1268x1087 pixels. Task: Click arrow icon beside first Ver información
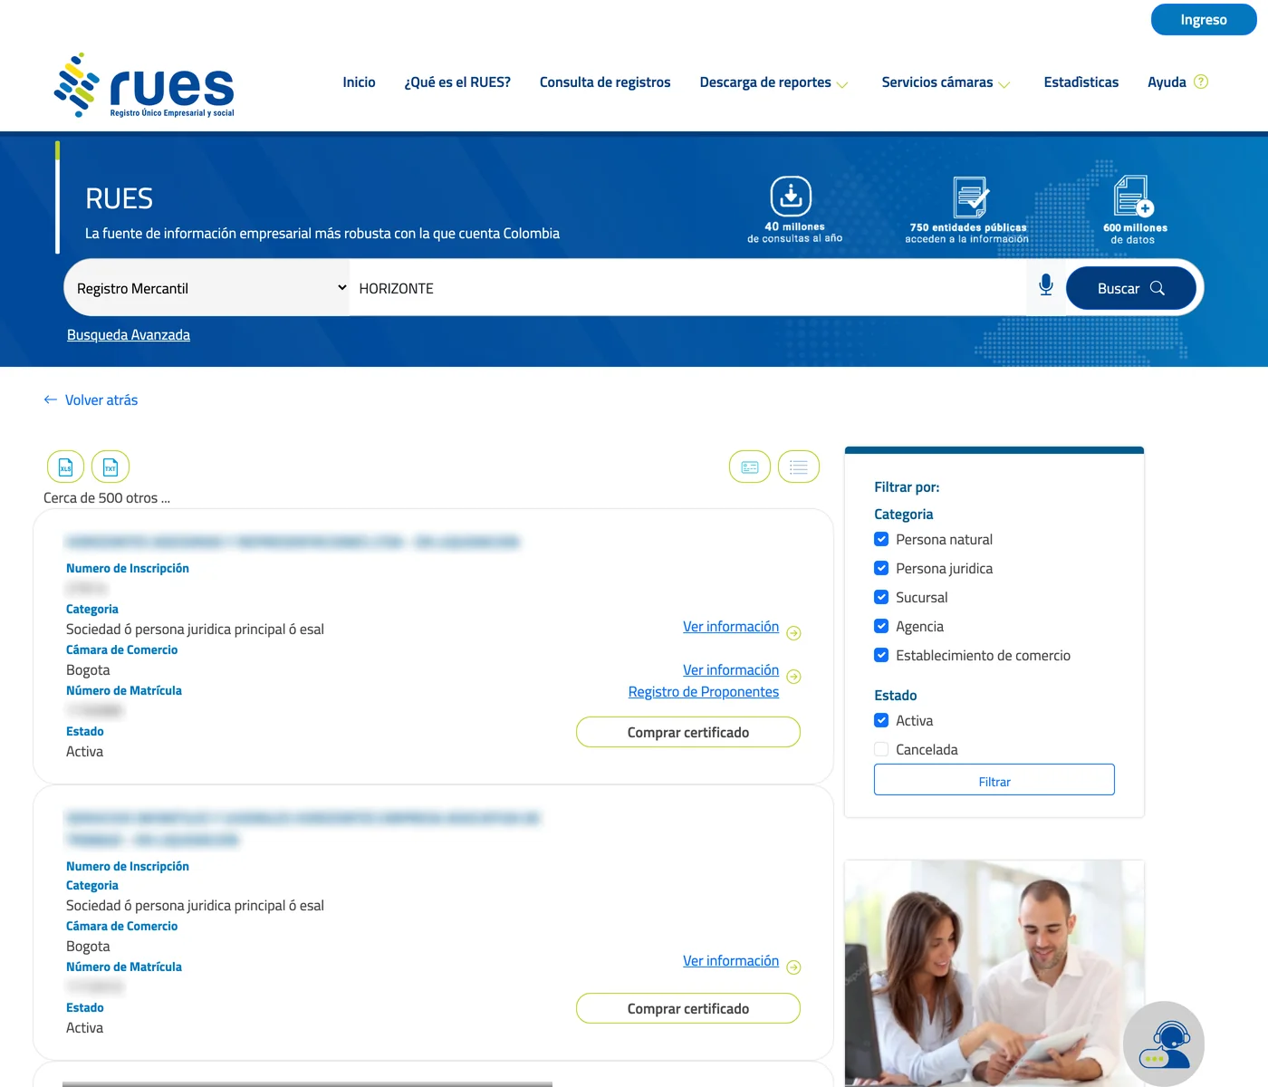click(x=793, y=633)
